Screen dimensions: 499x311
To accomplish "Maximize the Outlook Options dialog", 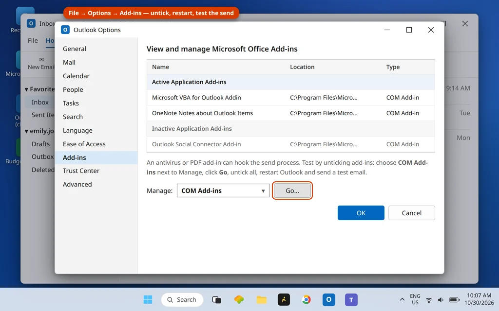I will coord(409,30).
